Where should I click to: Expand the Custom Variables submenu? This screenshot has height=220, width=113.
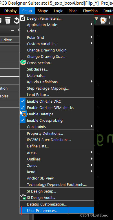pos(57,44)
